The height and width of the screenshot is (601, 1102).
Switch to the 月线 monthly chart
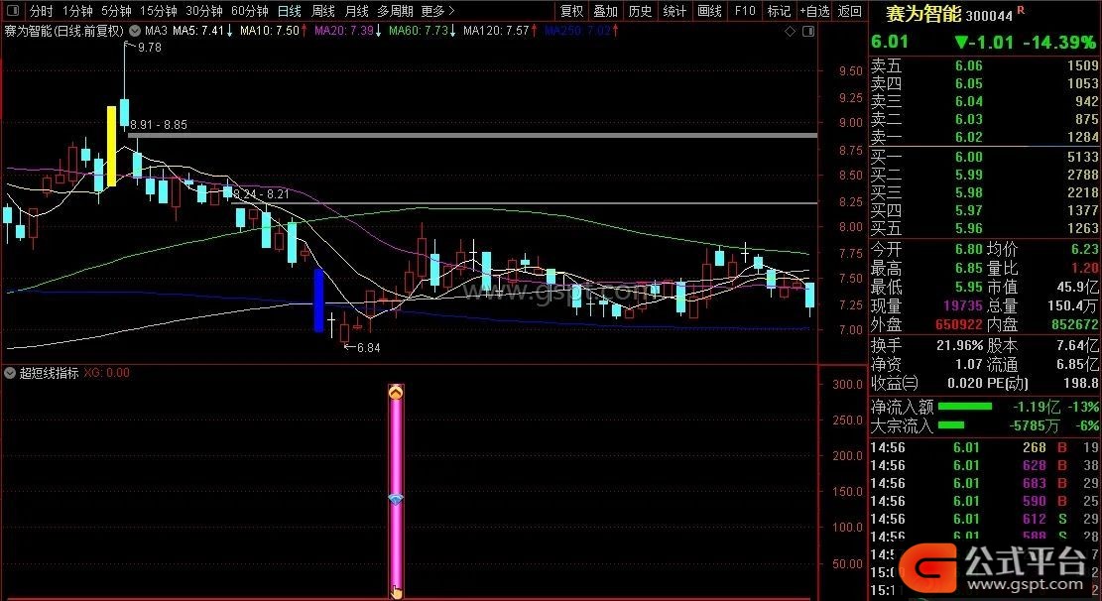pyautogui.click(x=357, y=11)
